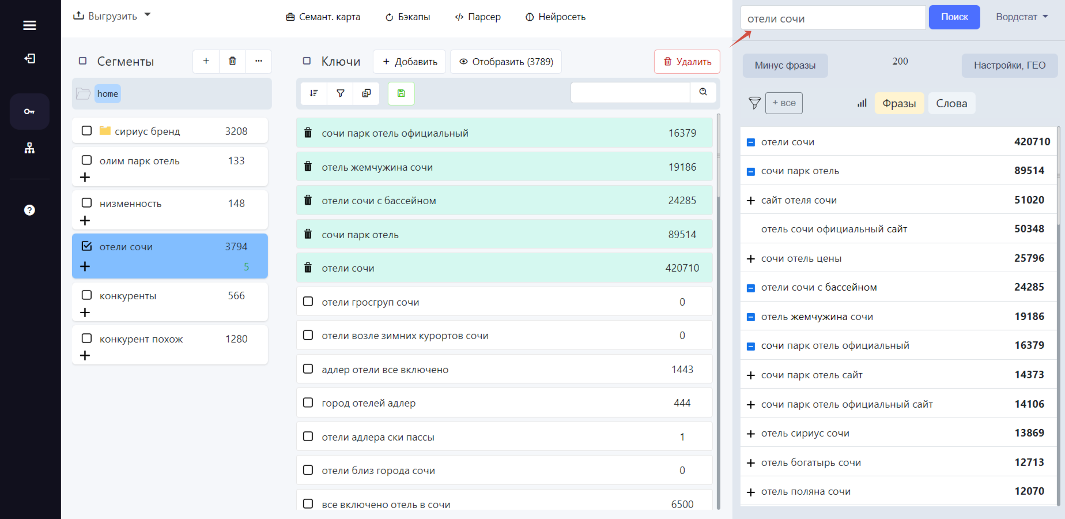1065x519 pixels.
Task: Select the home breadcrumb tag
Action: click(x=108, y=93)
